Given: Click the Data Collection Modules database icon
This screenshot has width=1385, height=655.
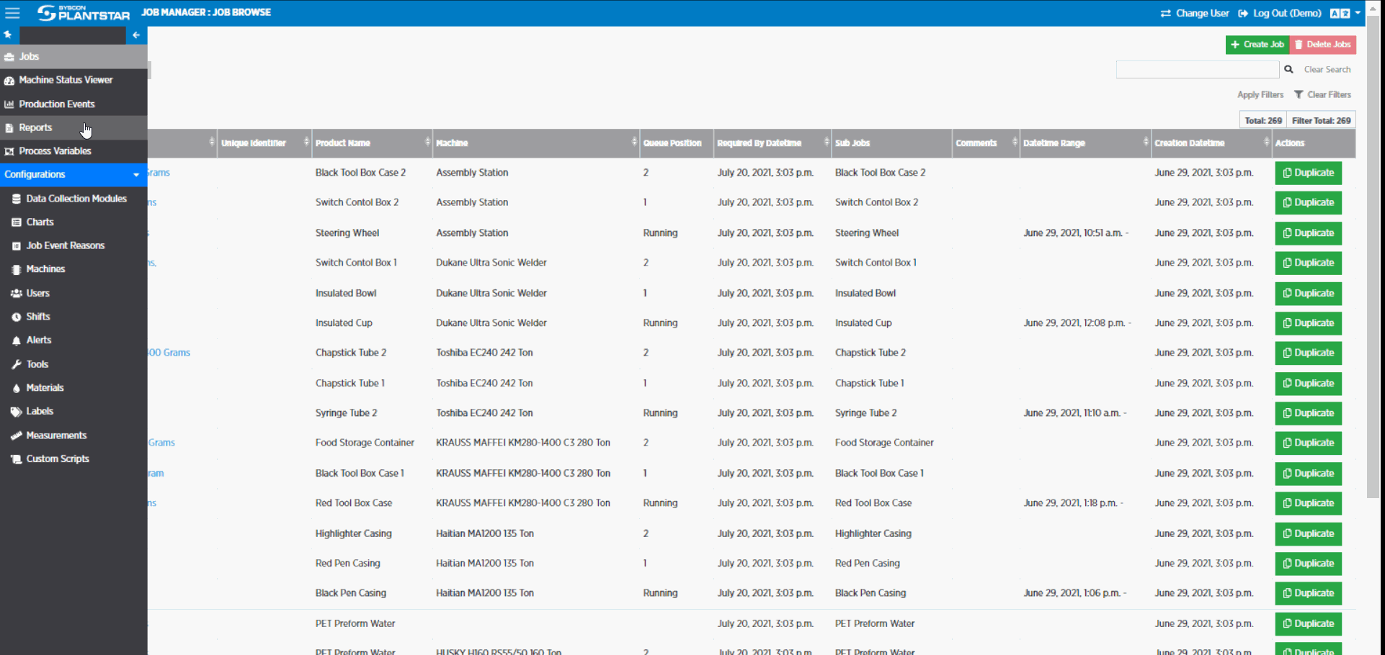Looking at the screenshot, I should click(x=17, y=199).
